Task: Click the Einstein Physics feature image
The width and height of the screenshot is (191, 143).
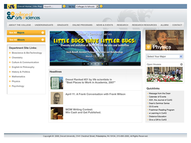Action: [x=165, y=40]
